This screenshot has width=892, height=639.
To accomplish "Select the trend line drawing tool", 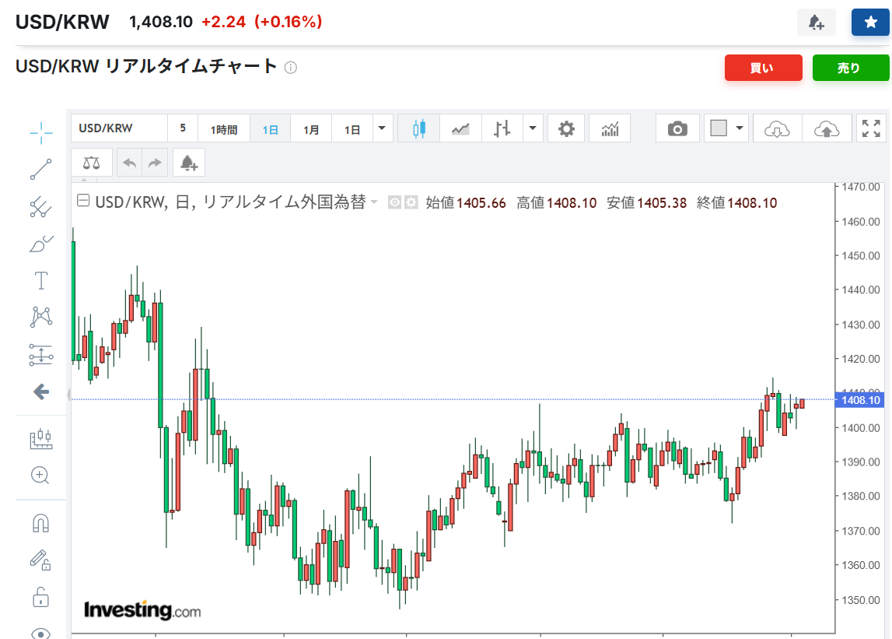I will pyautogui.click(x=41, y=169).
